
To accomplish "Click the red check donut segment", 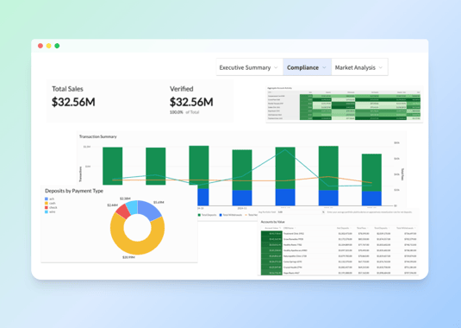I will point(124,211).
